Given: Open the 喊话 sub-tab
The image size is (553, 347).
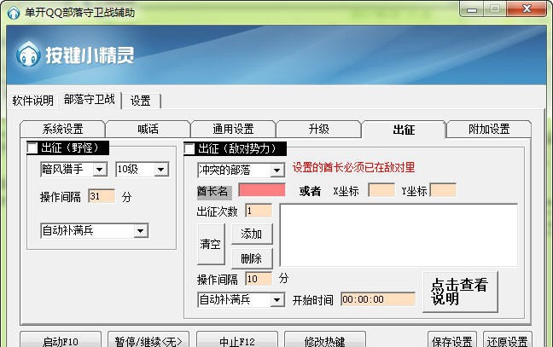Looking at the screenshot, I should point(148,130).
